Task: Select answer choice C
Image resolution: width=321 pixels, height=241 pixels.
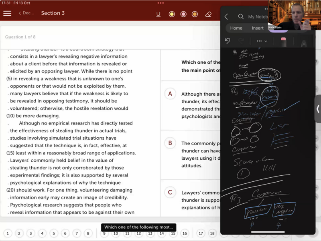Action: point(170,192)
